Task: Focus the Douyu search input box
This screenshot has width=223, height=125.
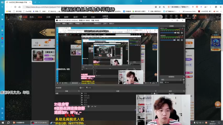Action: [x=144, y=17]
